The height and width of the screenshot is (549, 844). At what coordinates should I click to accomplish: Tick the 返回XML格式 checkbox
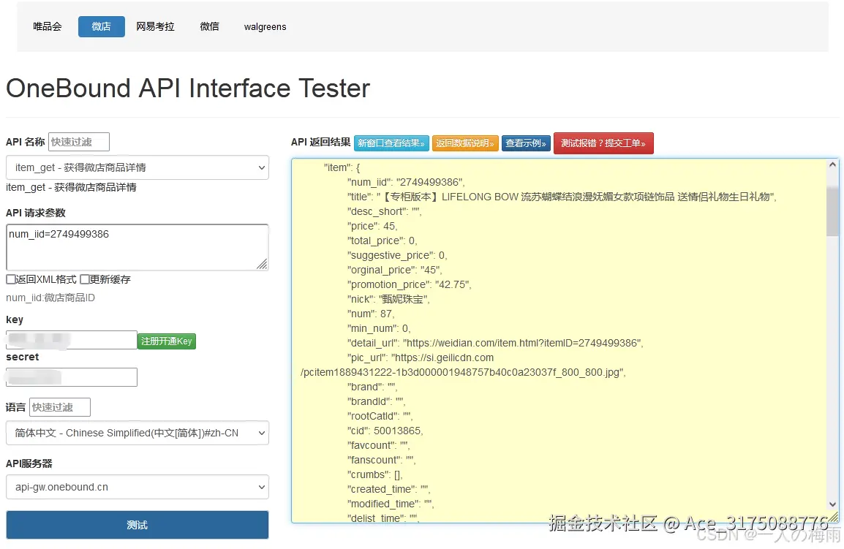(11, 279)
